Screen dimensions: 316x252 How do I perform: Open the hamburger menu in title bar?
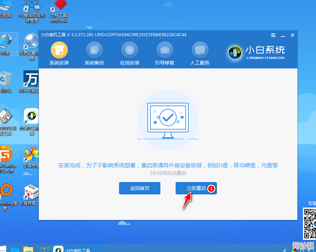273,35
